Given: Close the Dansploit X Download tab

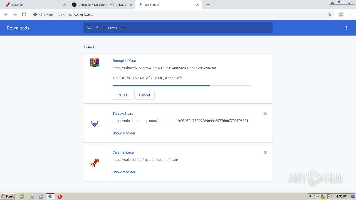Looking at the screenshot, I should coord(131,5).
